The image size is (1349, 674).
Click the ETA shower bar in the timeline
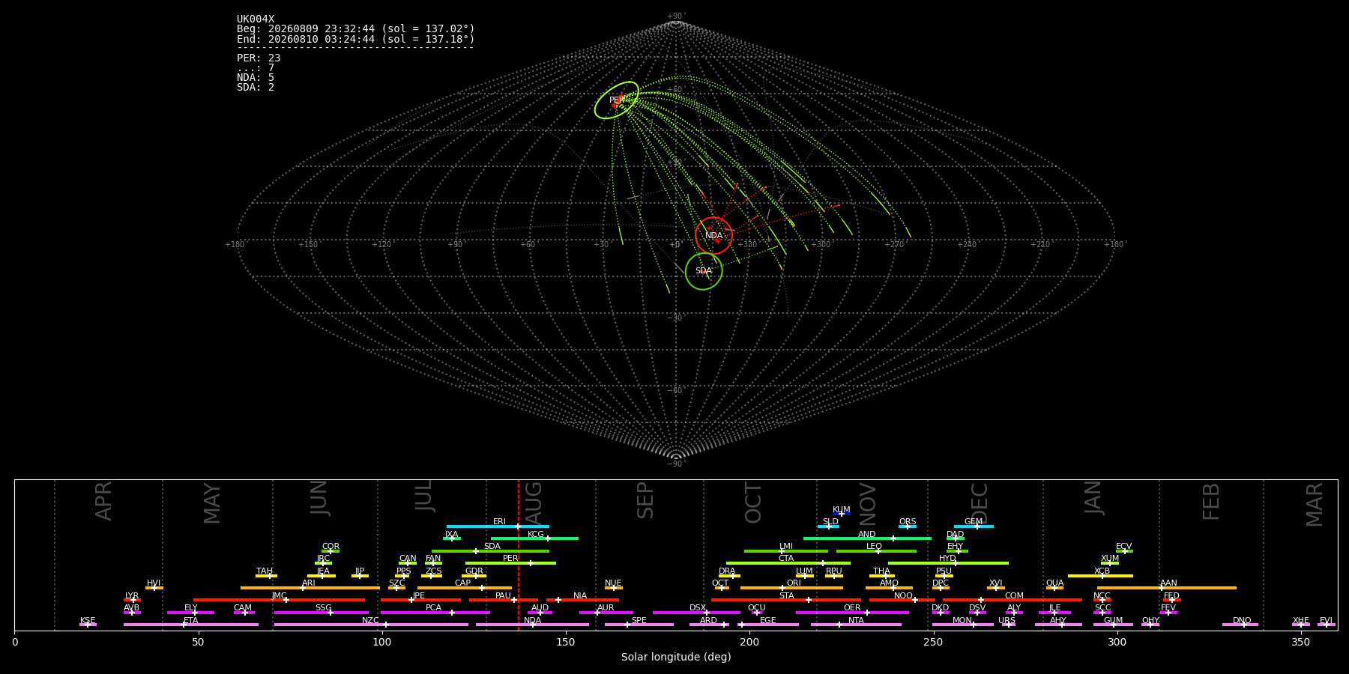191,625
